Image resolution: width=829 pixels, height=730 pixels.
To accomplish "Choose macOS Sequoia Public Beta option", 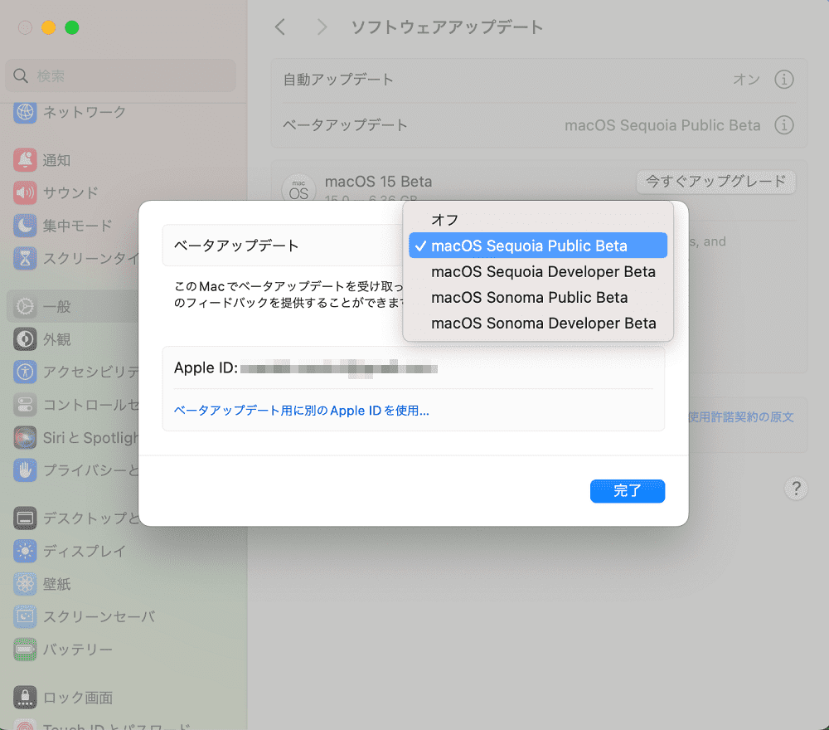I will coord(538,246).
